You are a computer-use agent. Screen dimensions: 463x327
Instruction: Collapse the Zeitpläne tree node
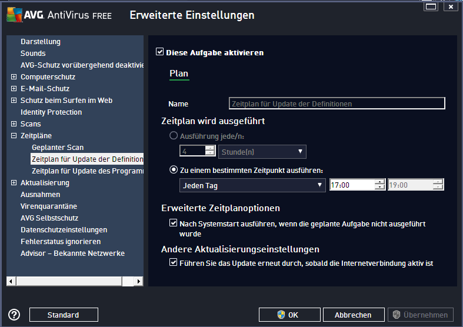[14, 136]
